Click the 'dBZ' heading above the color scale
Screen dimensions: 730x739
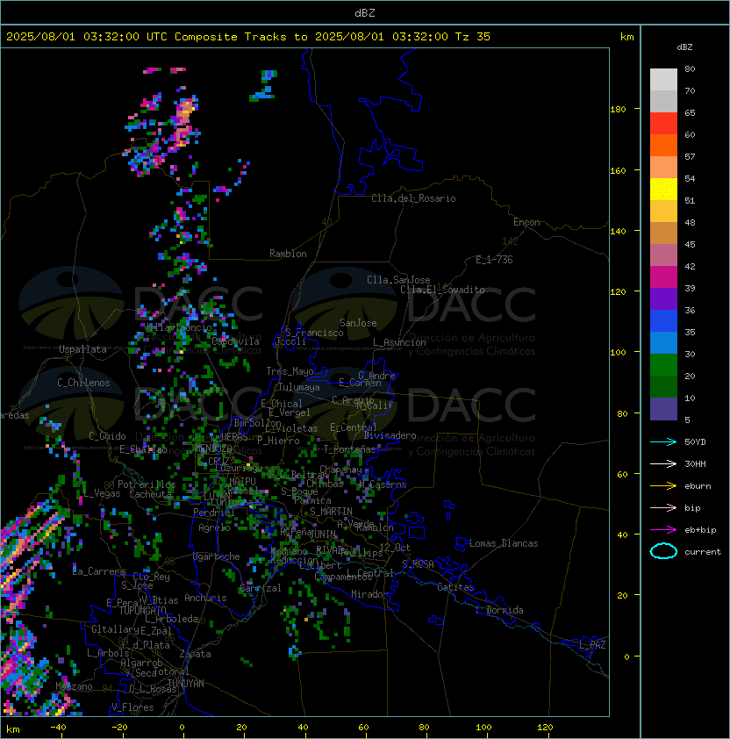(684, 47)
